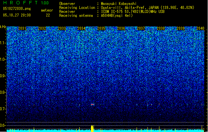
Task: Click the 0.9 kHz axis label
Action: click(x=3, y=76)
